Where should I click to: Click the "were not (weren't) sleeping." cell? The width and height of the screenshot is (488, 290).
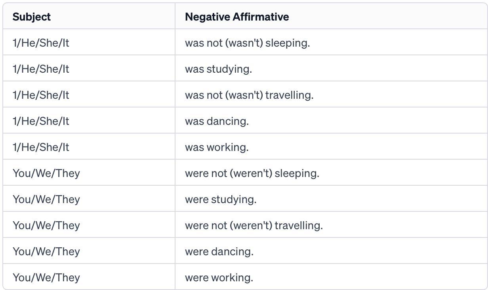[x=252, y=173]
